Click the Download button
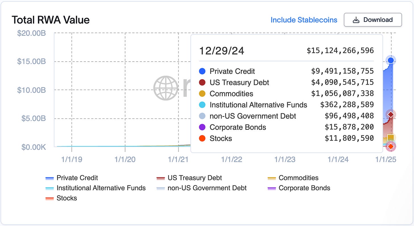Screen dimensions: 414x226 click(x=373, y=20)
